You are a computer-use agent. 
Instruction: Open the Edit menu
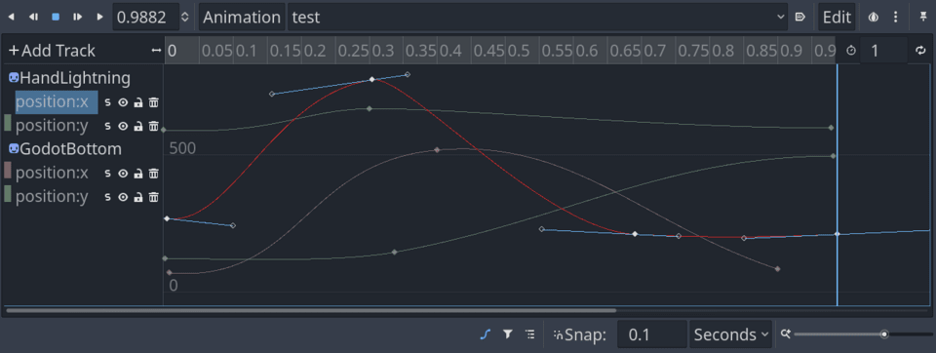pos(837,18)
